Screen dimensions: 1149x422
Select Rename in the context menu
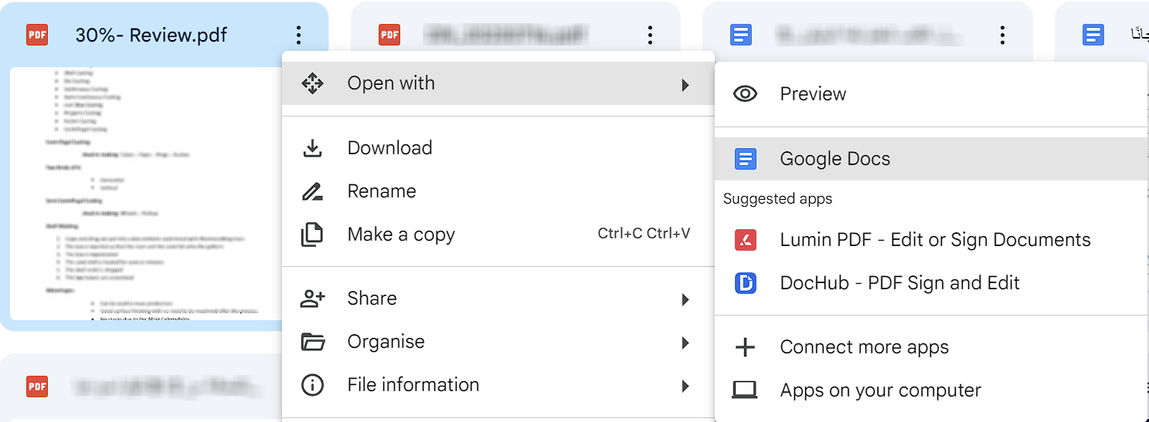498,191
